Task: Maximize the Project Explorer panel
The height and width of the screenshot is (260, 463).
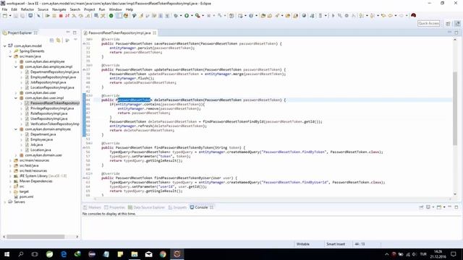Action: pos(75,32)
